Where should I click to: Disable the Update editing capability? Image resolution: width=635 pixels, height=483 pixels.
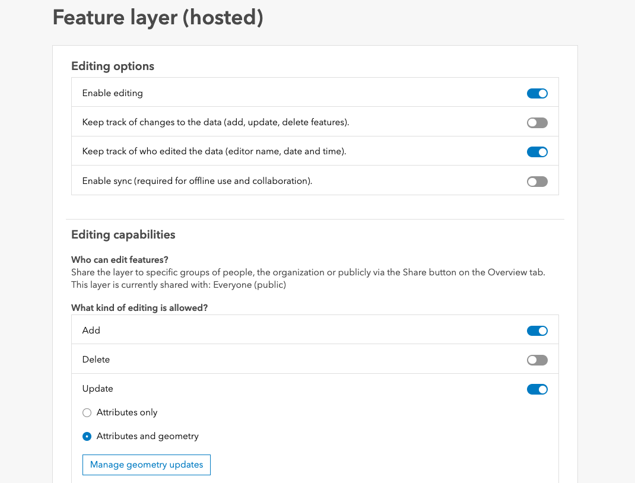537,389
